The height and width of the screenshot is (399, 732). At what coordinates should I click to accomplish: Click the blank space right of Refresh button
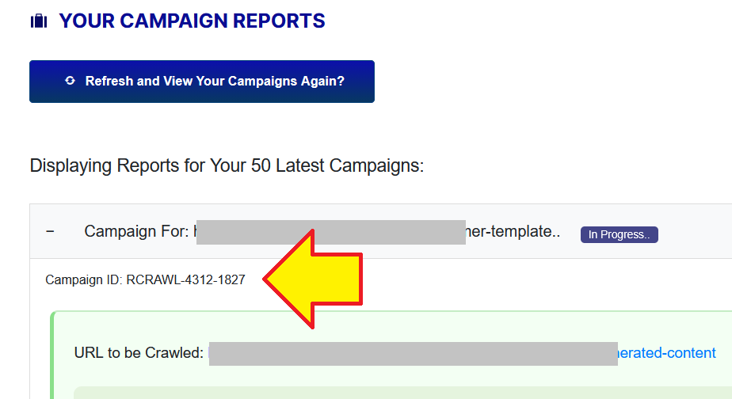pos(547,82)
